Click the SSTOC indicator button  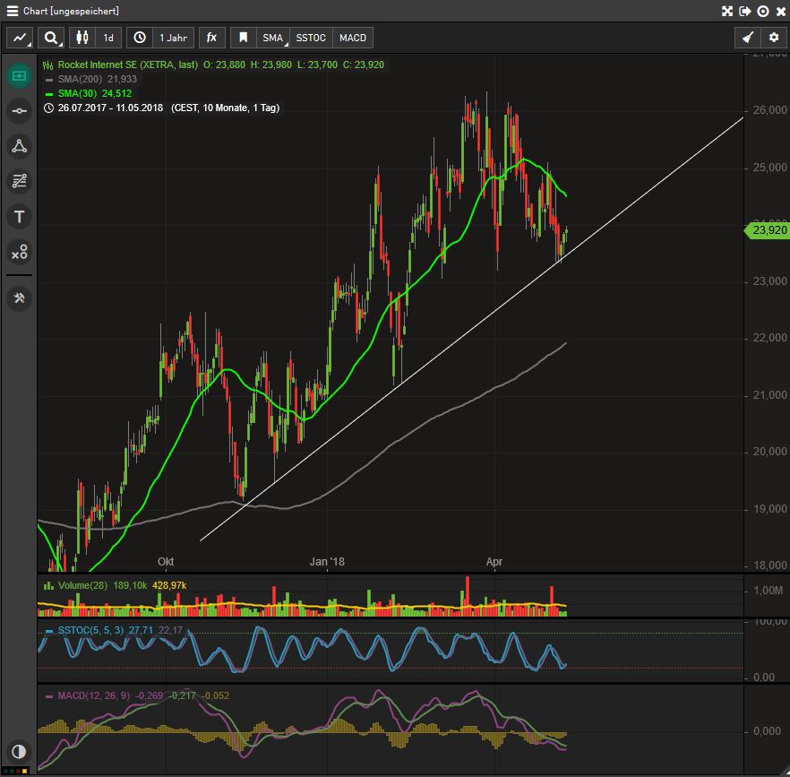[x=310, y=38]
